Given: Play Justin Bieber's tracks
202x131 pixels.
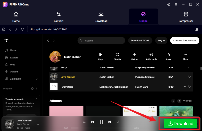Looking at the screenshot, I should (x=100, y=57).
